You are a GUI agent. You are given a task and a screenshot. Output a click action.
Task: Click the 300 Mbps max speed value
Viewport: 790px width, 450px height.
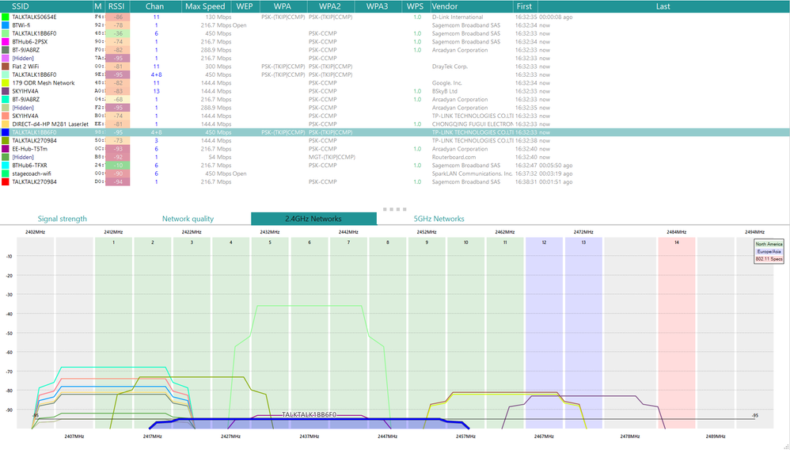[x=217, y=67]
